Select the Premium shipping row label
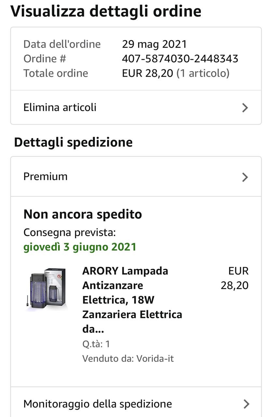Viewport: 272px width, 417px height. click(46, 177)
